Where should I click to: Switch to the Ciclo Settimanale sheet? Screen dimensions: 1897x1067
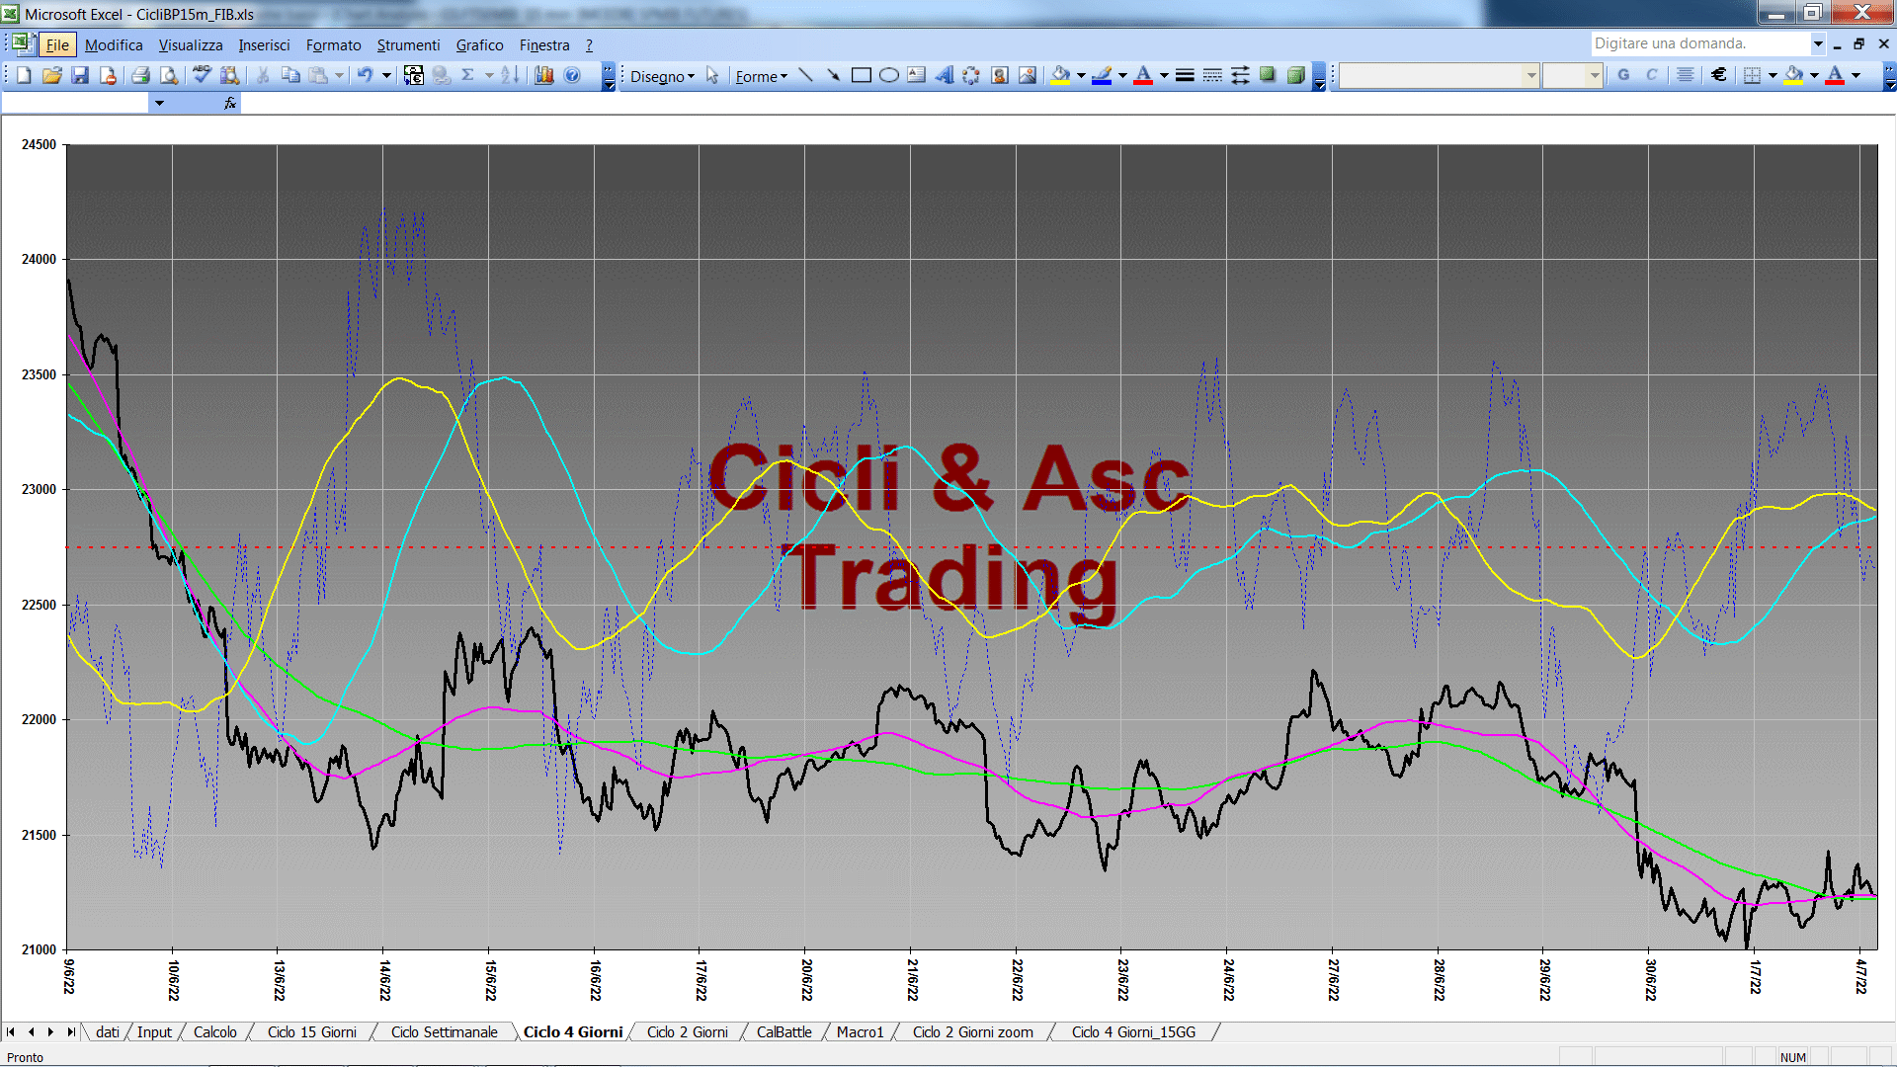coord(444,1031)
